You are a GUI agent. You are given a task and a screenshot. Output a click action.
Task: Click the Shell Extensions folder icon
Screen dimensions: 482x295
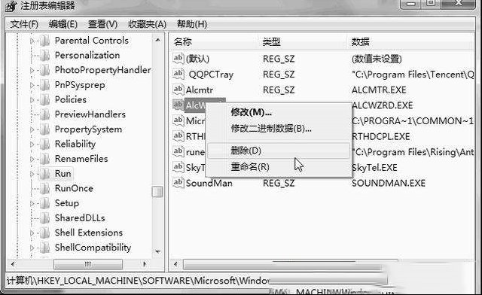click(x=45, y=233)
